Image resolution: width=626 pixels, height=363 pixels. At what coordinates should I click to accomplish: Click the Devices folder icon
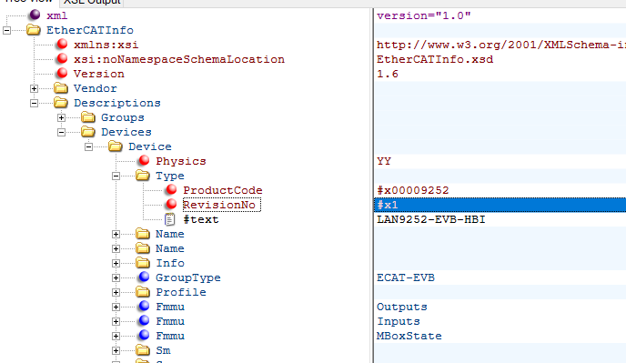(88, 132)
